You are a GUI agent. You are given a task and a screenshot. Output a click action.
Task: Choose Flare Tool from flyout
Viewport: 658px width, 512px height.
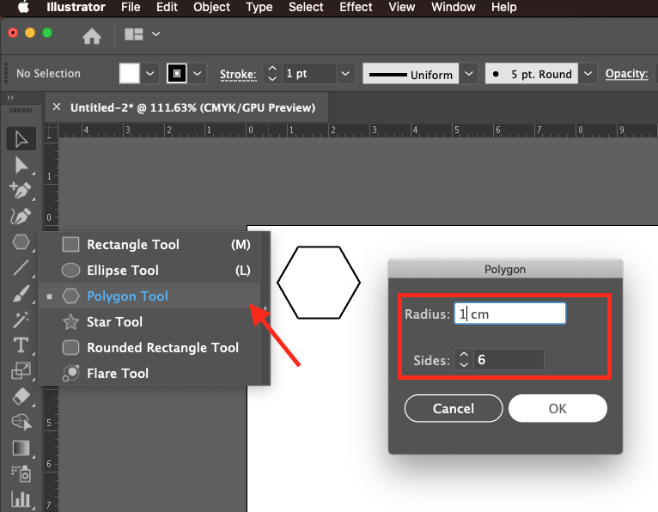(149, 373)
